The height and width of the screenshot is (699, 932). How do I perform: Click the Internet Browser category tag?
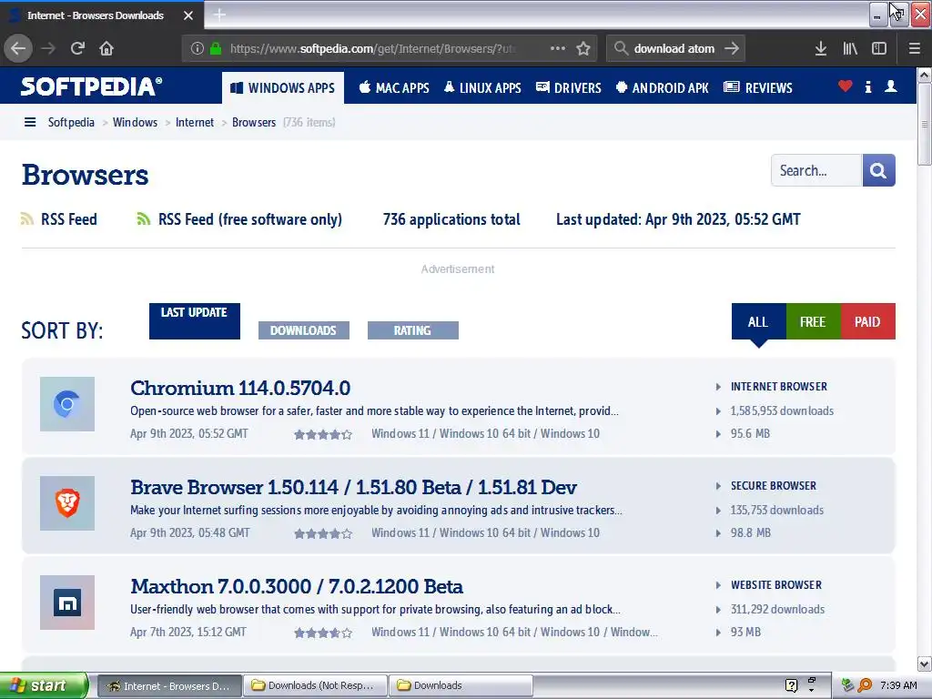click(x=779, y=386)
